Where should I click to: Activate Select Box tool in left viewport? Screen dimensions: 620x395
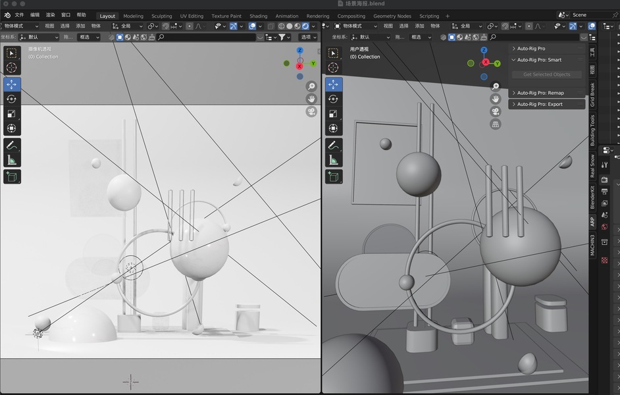11,53
